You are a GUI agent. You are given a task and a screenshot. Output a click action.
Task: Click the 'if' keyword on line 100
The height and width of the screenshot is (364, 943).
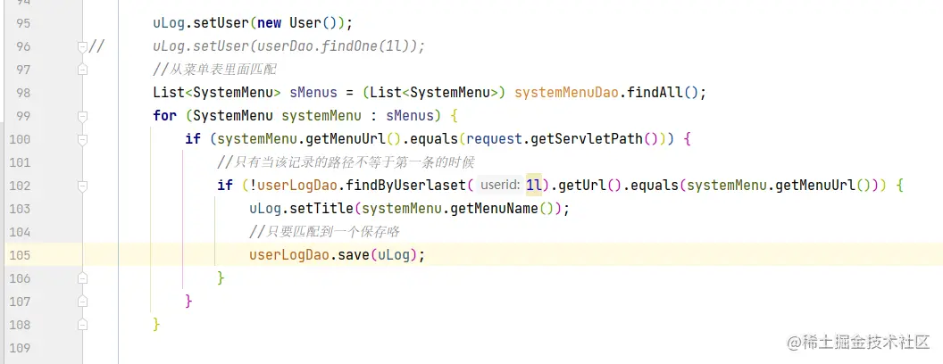[193, 139]
